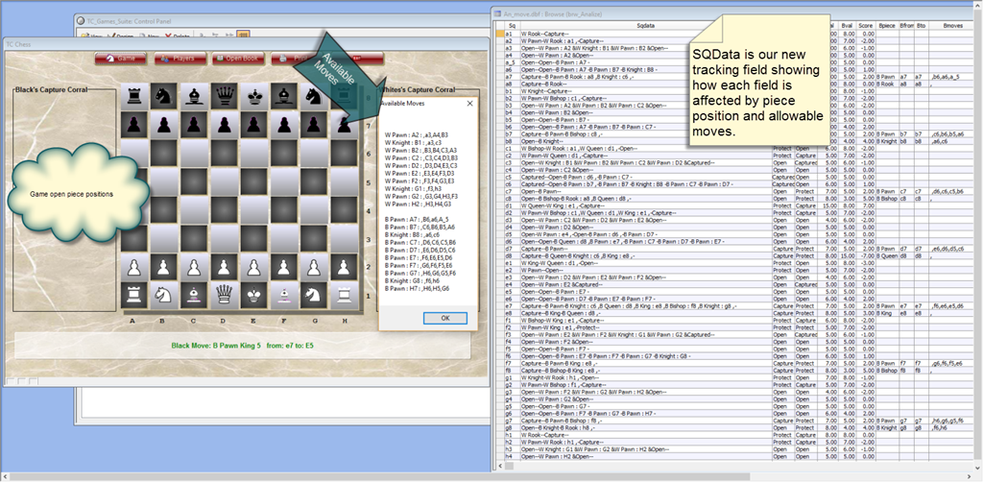Click the Bmoves column header
This screenshot has width=983, height=482.
point(953,25)
